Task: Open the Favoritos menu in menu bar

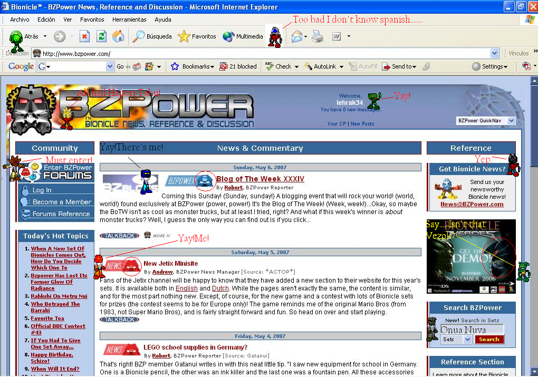Action: tap(92, 20)
